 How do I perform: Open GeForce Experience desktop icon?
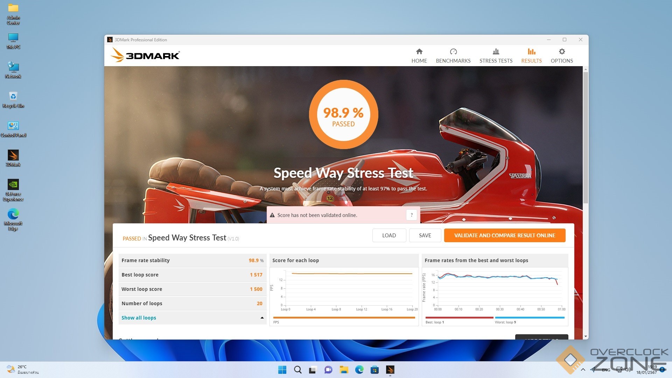(x=13, y=185)
